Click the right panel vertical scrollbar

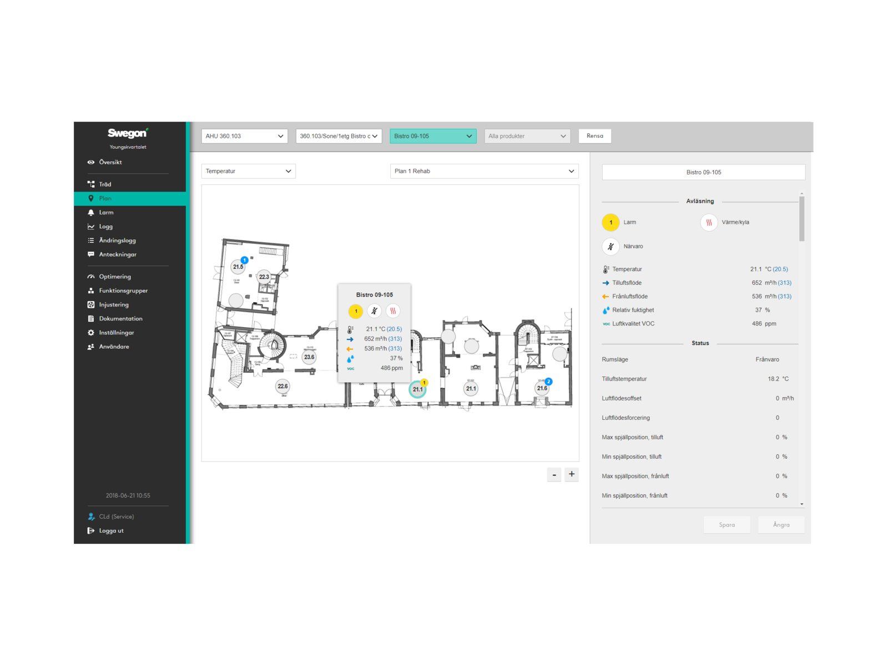(801, 219)
